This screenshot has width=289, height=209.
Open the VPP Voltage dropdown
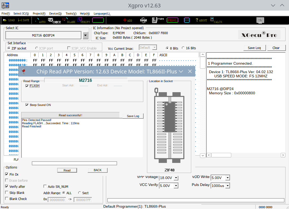click(x=176, y=178)
